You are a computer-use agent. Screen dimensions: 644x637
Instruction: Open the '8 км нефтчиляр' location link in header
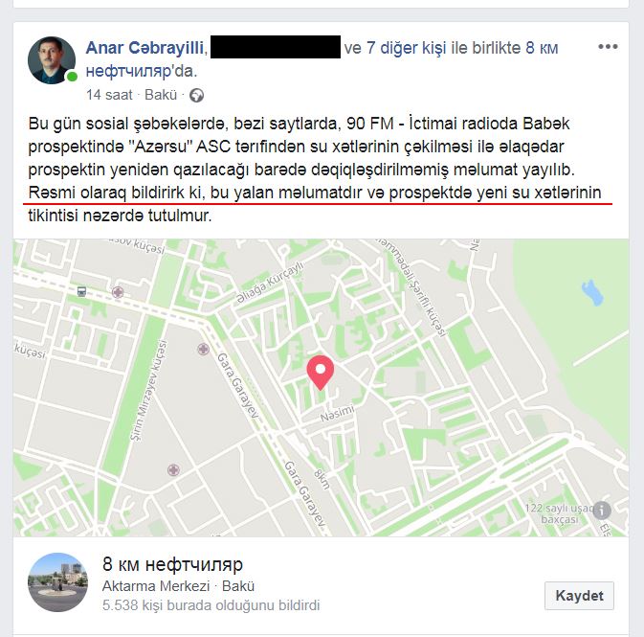[x=322, y=59]
